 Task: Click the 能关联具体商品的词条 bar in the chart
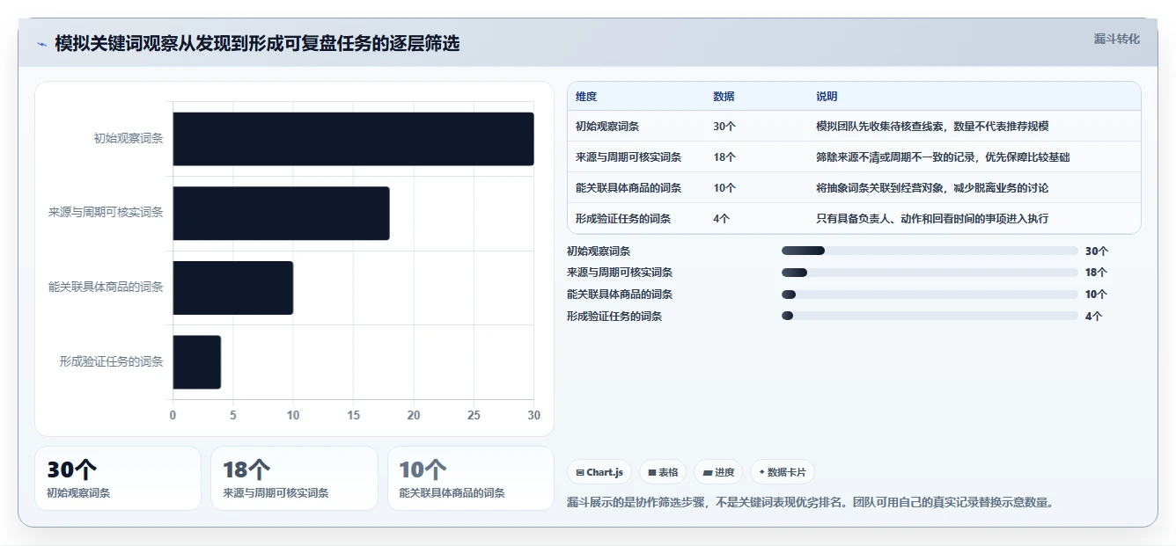(x=232, y=287)
